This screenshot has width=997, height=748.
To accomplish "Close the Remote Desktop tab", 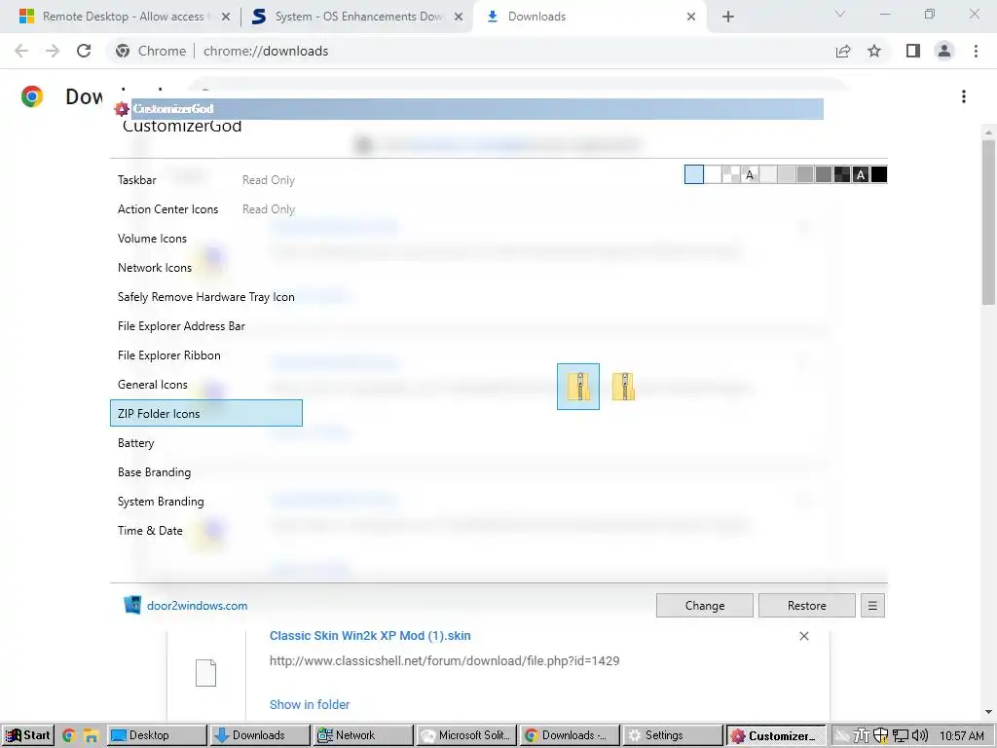I will [226, 17].
